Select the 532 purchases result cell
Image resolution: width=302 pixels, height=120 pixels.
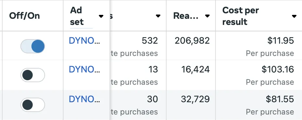point(138,45)
